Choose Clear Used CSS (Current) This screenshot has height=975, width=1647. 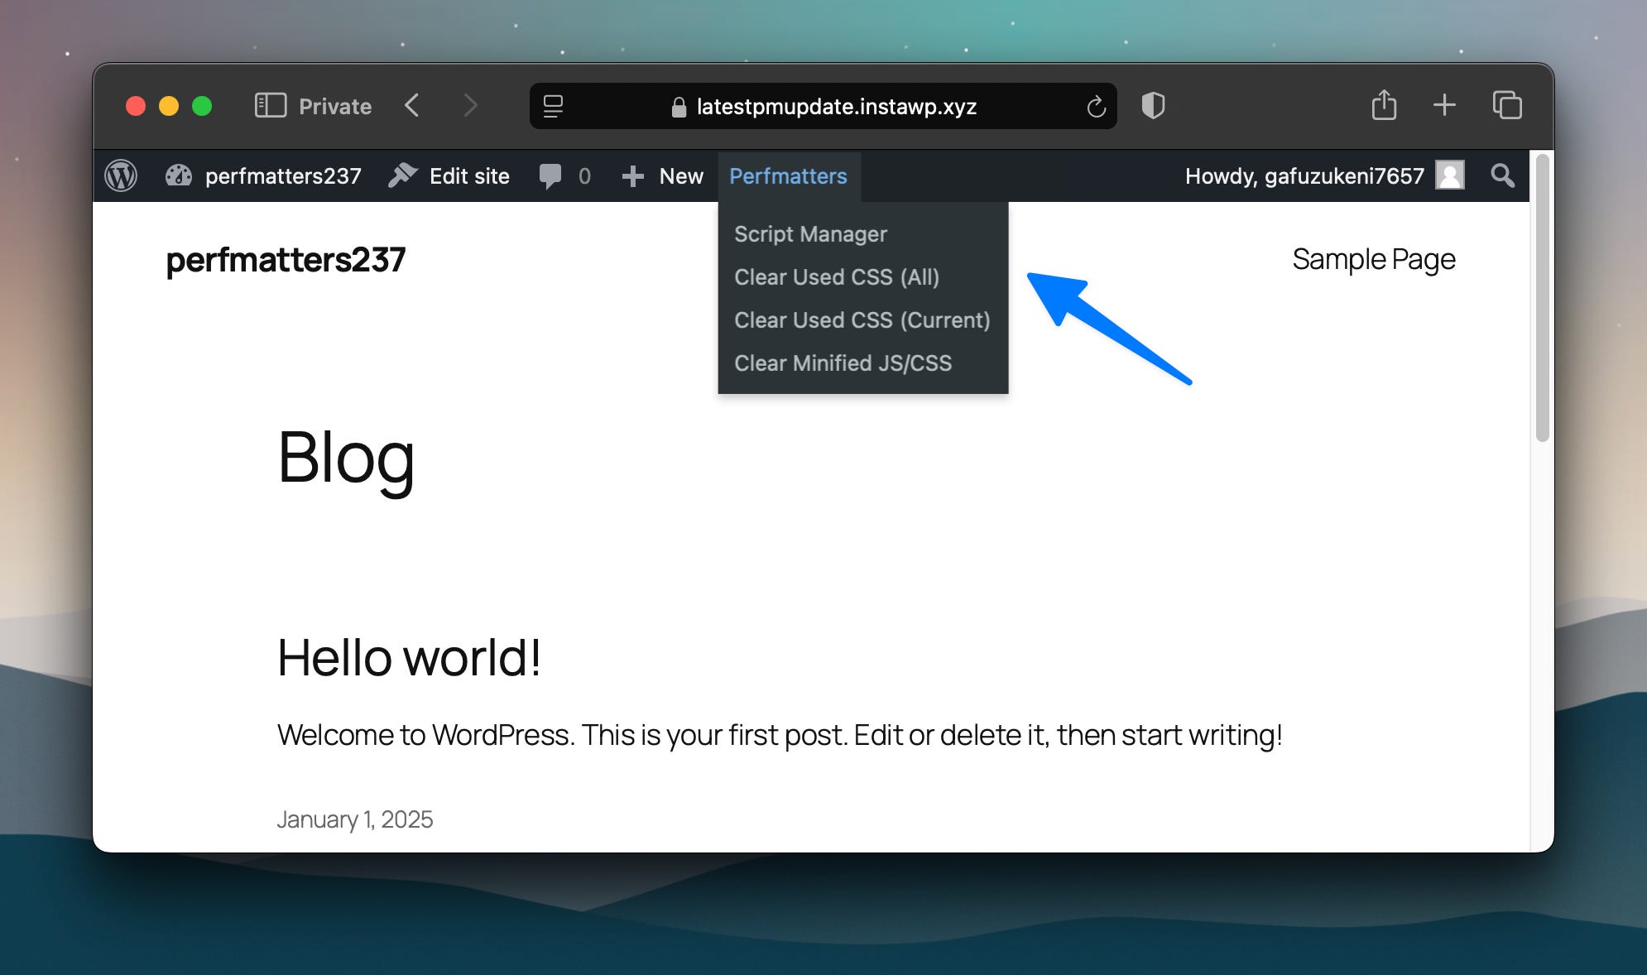click(x=862, y=320)
